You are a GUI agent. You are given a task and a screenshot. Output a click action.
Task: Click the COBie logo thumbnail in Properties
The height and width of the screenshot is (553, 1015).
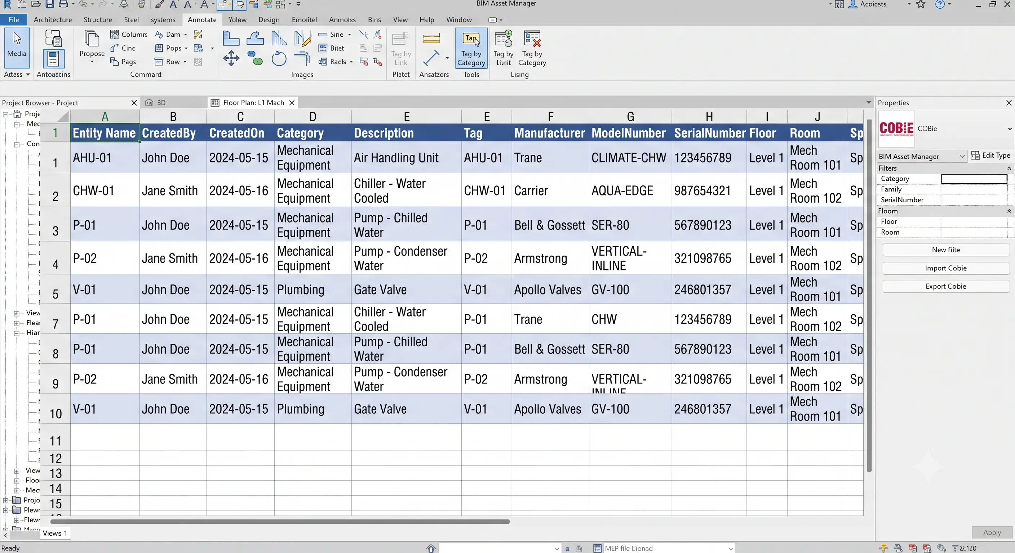tap(896, 129)
